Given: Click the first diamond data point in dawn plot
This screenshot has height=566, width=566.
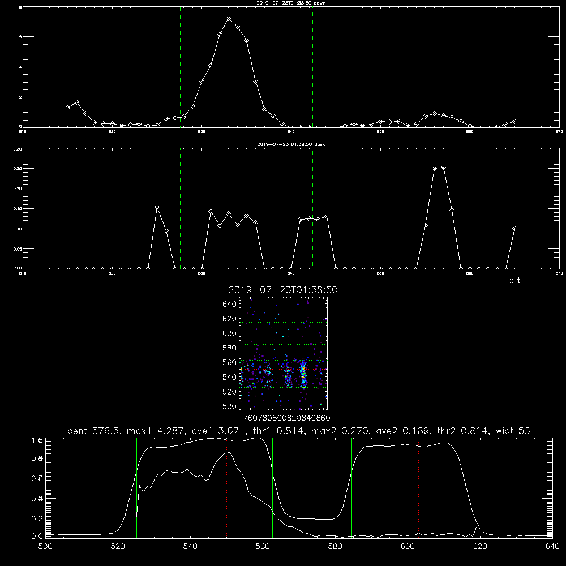Looking at the screenshot, I should click(67, 108).
